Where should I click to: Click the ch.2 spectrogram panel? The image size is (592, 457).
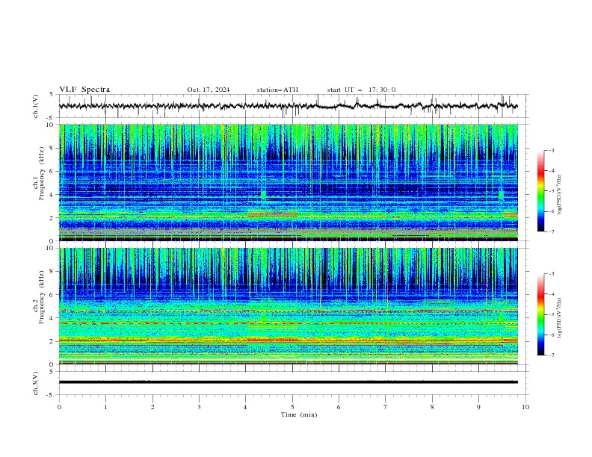coord(288,306)
